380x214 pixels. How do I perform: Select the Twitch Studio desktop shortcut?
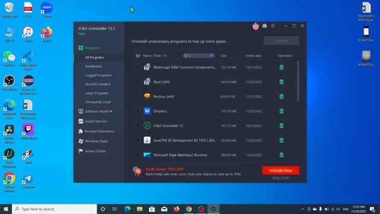pos(28,132)
